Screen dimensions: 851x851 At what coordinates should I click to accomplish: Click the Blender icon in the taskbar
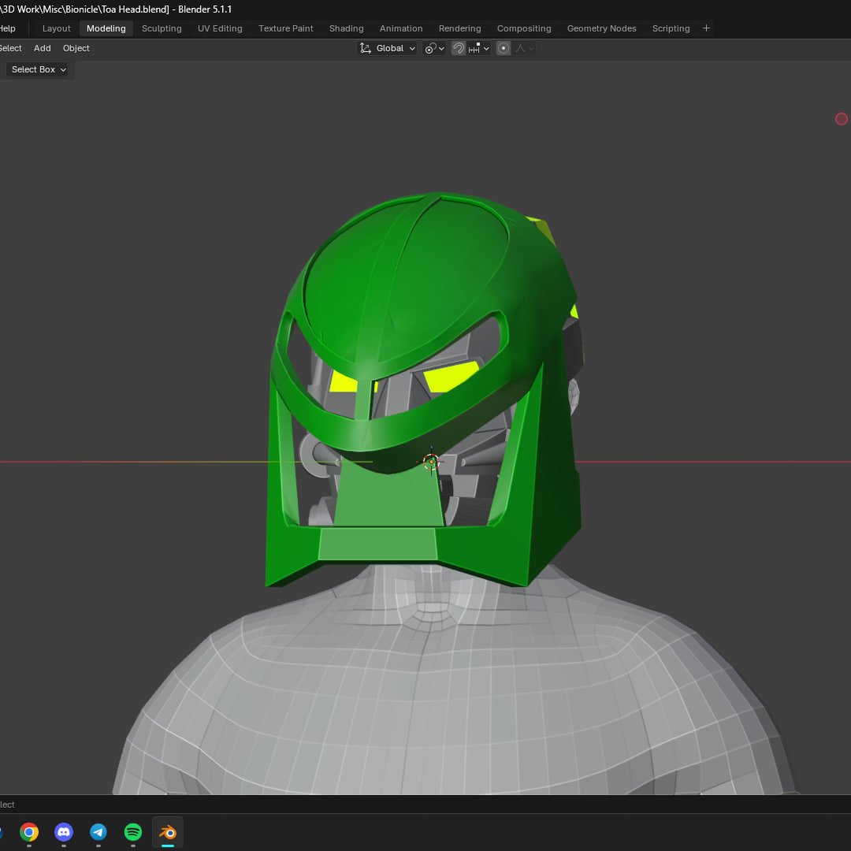(x=168, y=832)
